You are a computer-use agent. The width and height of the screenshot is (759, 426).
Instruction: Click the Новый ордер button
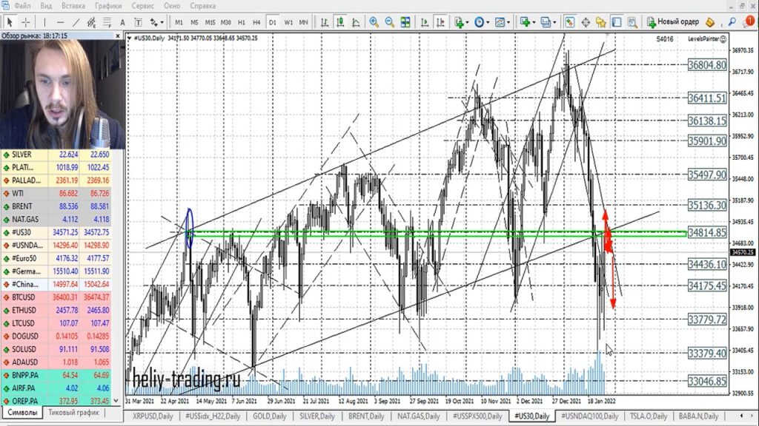[x=672, y=22]
